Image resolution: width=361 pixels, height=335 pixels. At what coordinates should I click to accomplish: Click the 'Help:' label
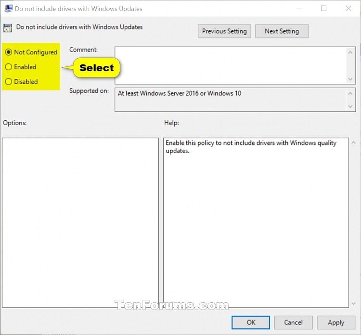171,123
